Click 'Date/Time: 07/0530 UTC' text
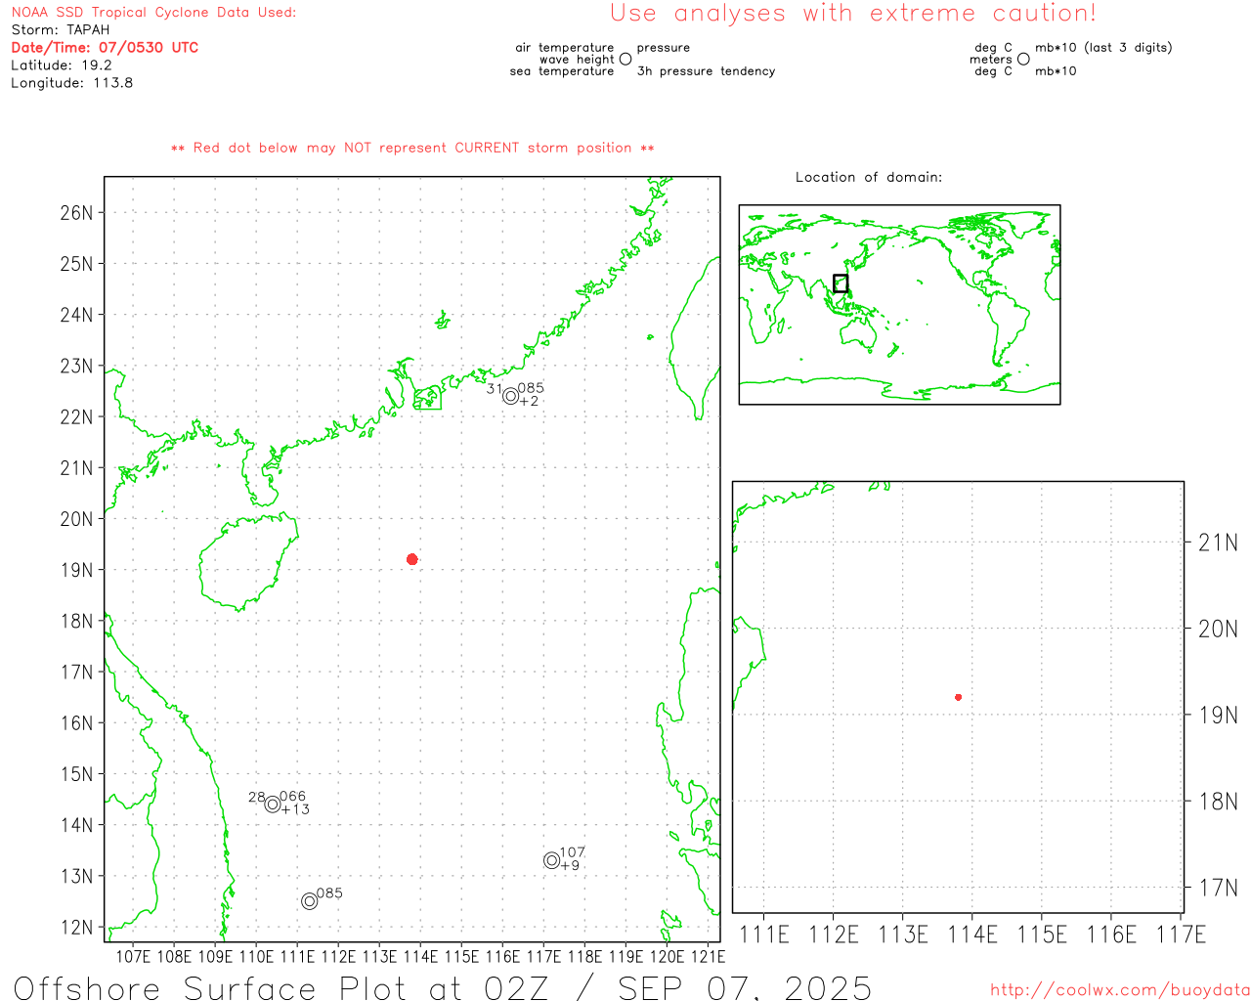 tap(105, 48)
